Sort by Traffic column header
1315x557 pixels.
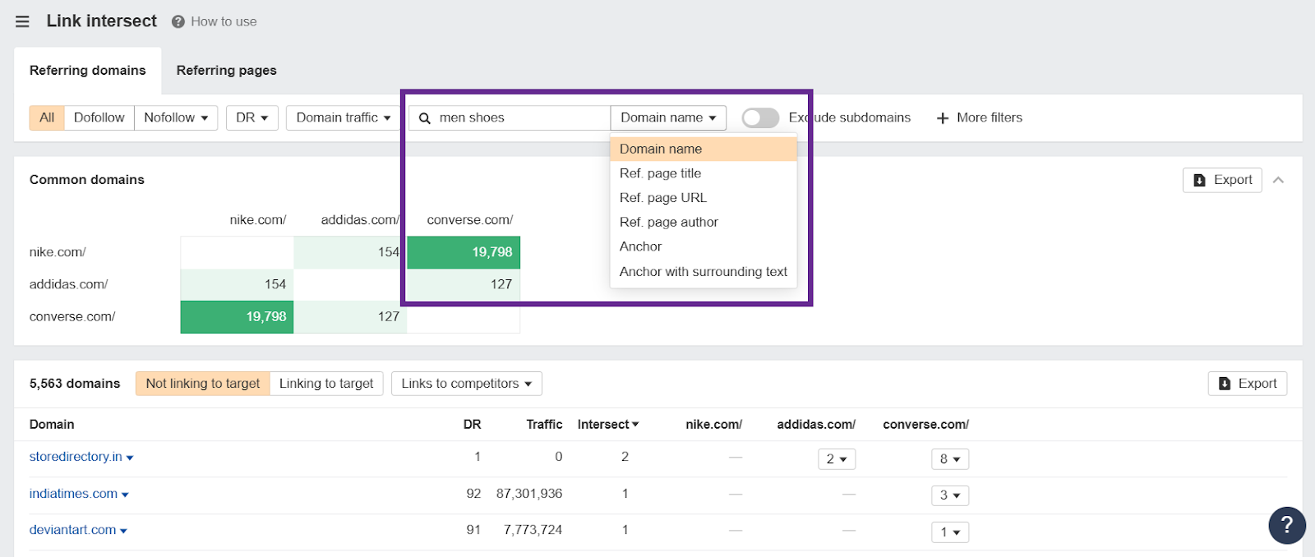(544, 425)
